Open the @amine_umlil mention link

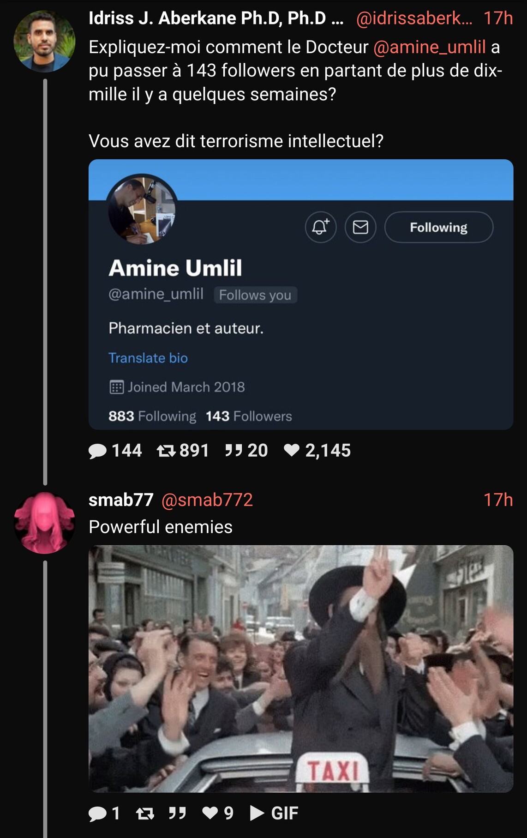coord(429,47)
